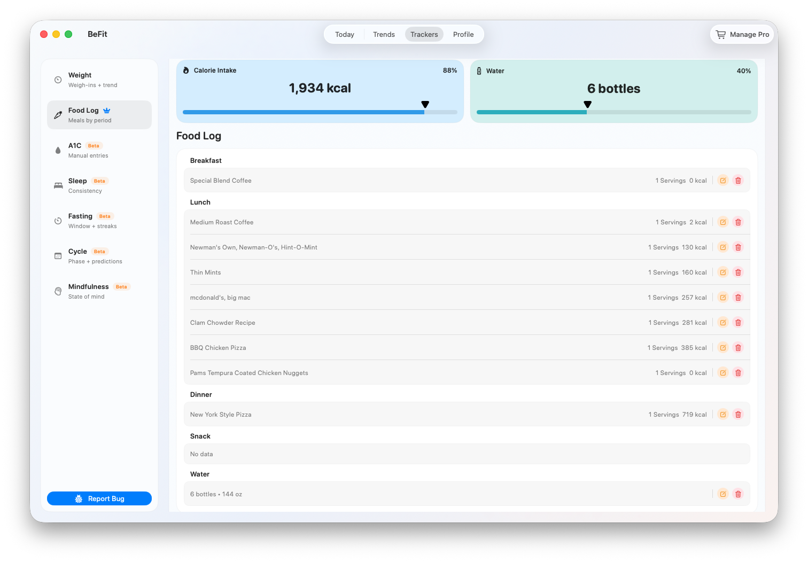Delete the Special Blend Coffee entry

click(738, 181)
